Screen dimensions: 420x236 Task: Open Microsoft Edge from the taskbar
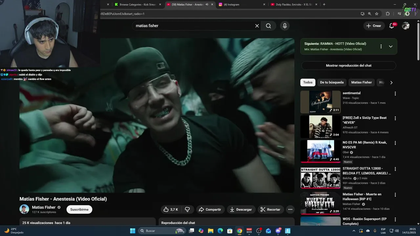point(220,231)
